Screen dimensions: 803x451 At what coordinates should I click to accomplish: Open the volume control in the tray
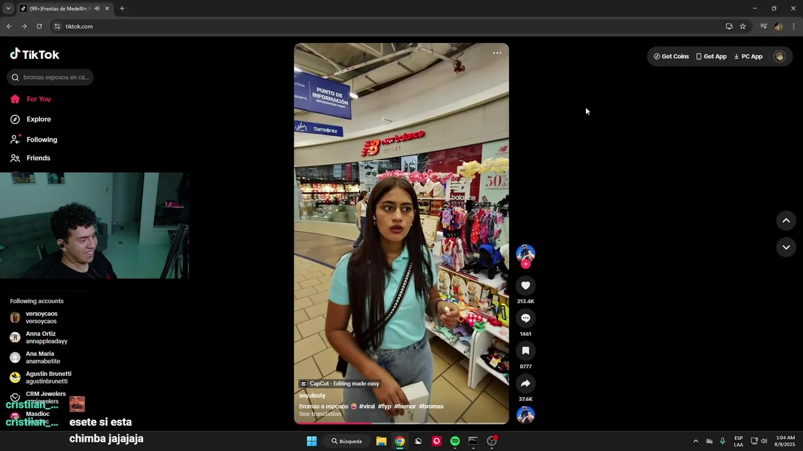[764, 441]
